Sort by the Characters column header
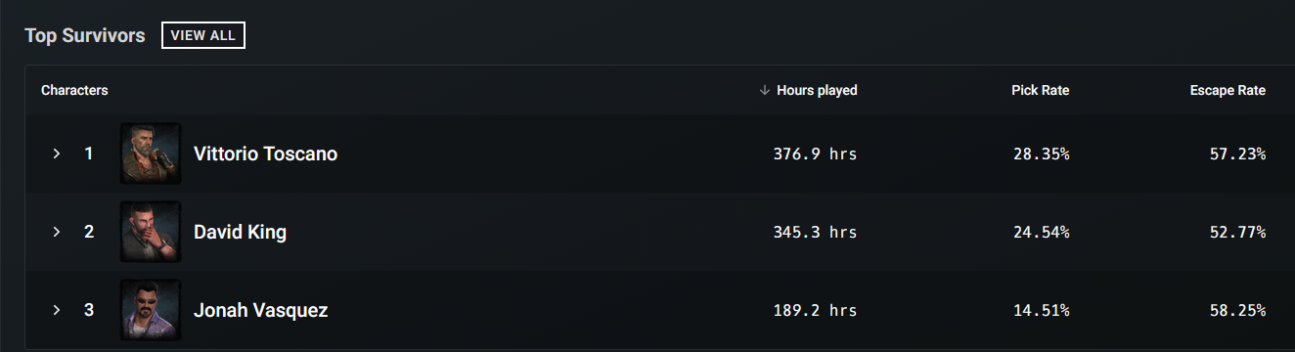This screenshot has height=352, width=1295. tap(74, 90)
